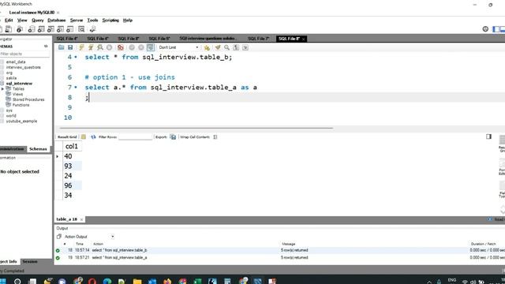Screen dimensions: 505x284
Task: Close the table_a 18 result tab
Action: pyautogui.click(x=81, y=219)
